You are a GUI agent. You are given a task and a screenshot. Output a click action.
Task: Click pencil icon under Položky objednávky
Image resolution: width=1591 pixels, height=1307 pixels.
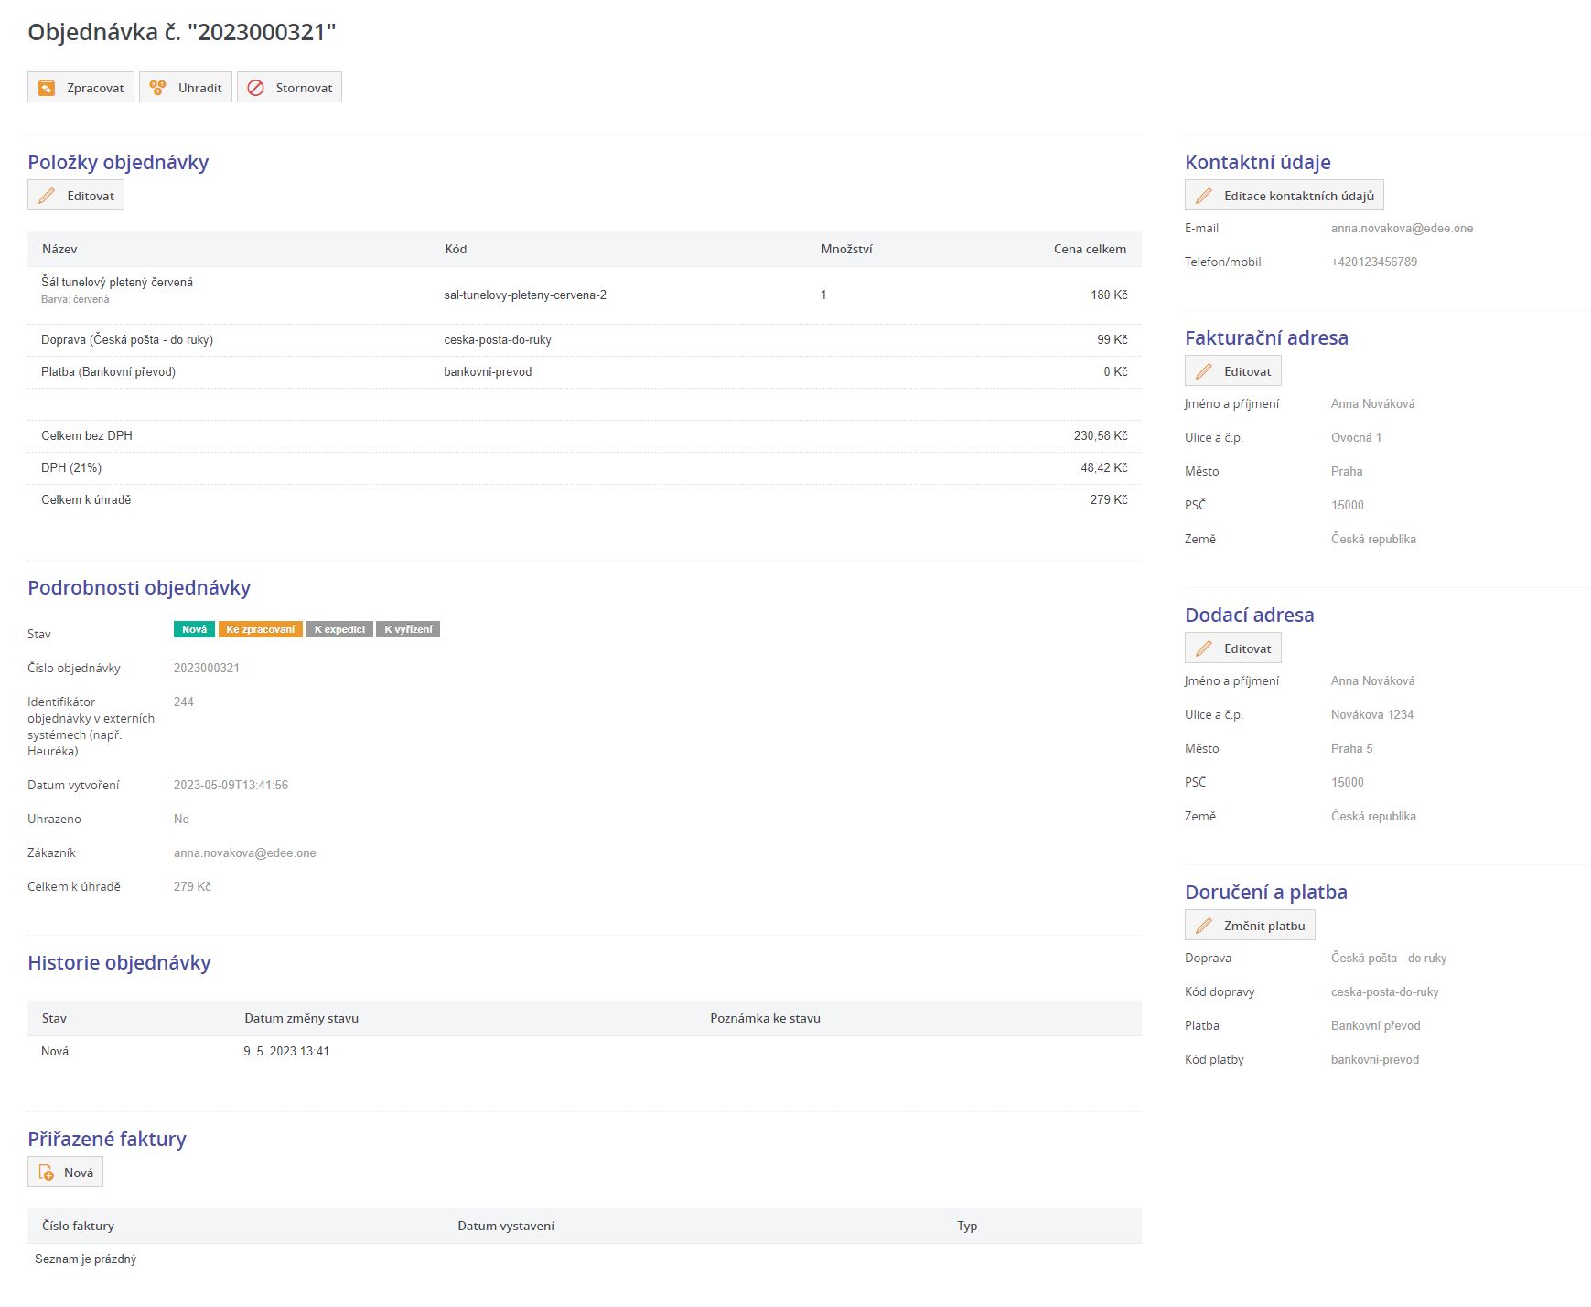pyautogui.click(x=47, y=196)
